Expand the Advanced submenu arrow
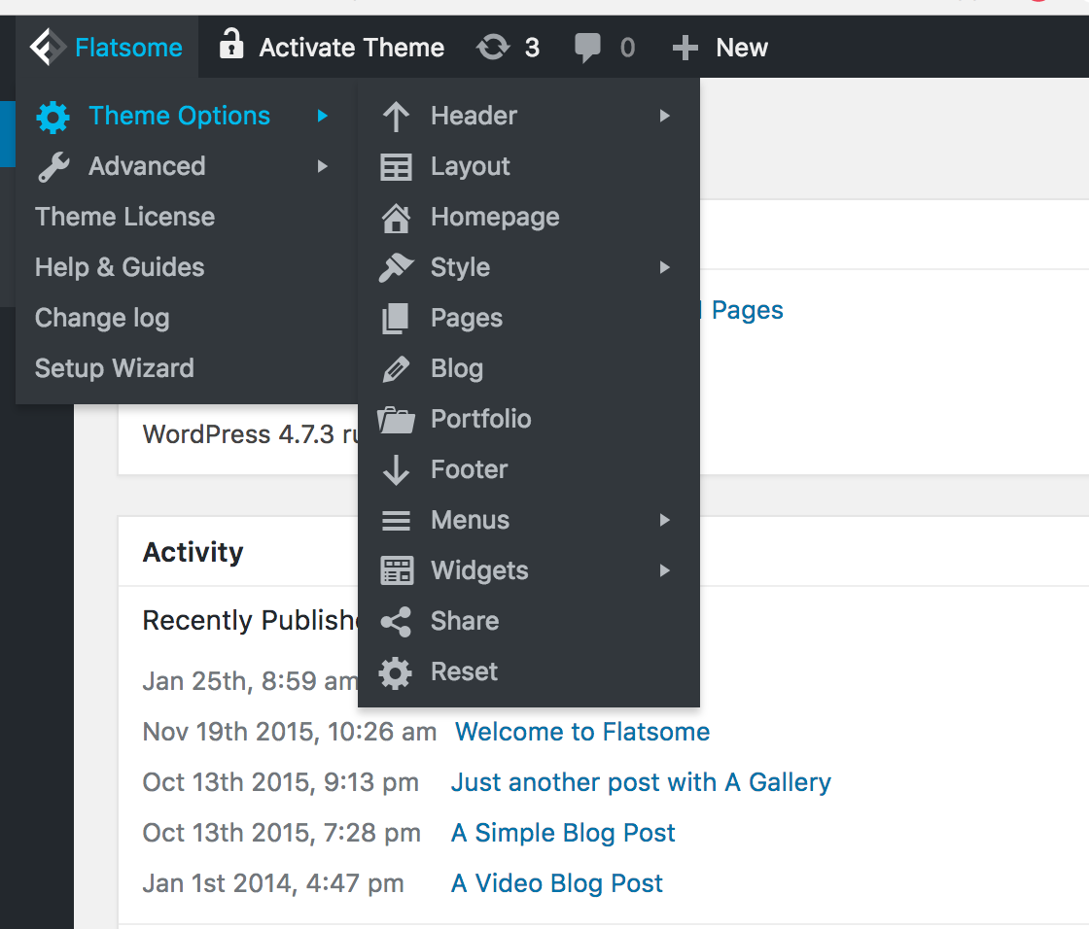 [323, 167]
